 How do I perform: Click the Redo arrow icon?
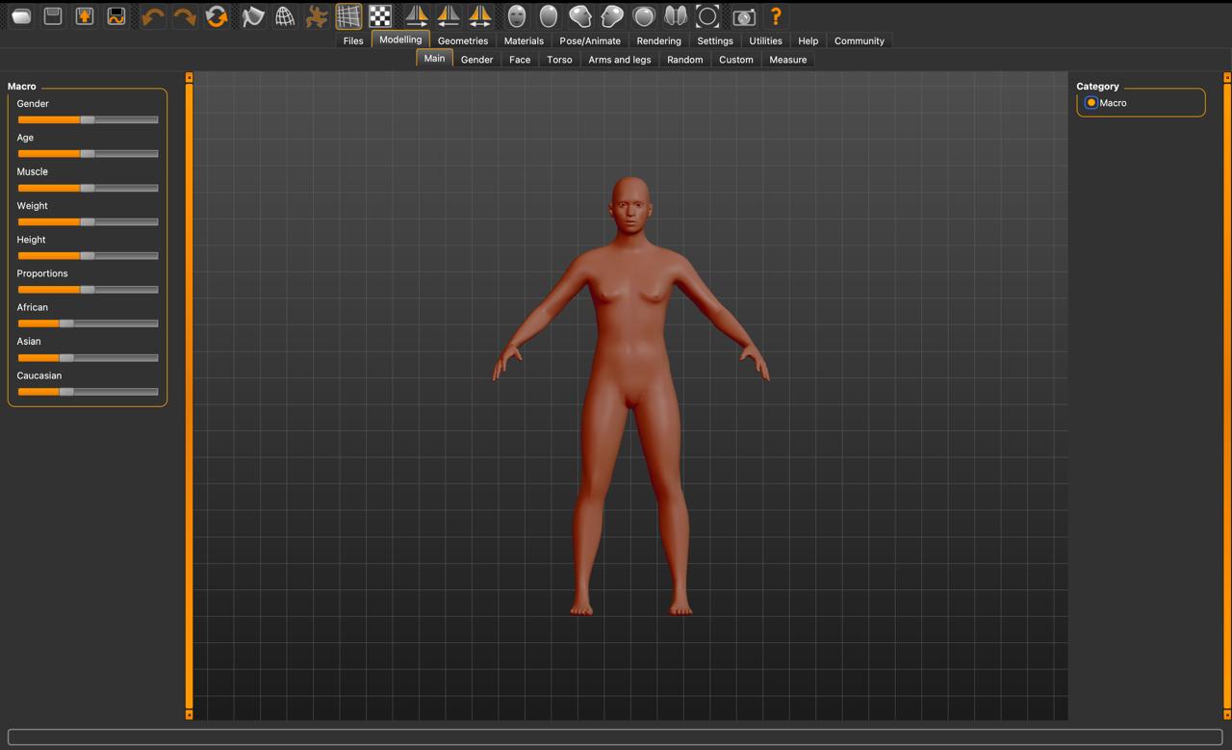(184, 16)
